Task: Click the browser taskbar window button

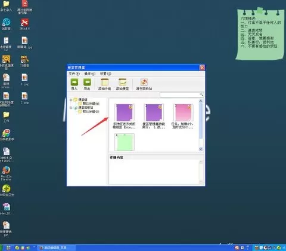Action: tap(56, 248)
